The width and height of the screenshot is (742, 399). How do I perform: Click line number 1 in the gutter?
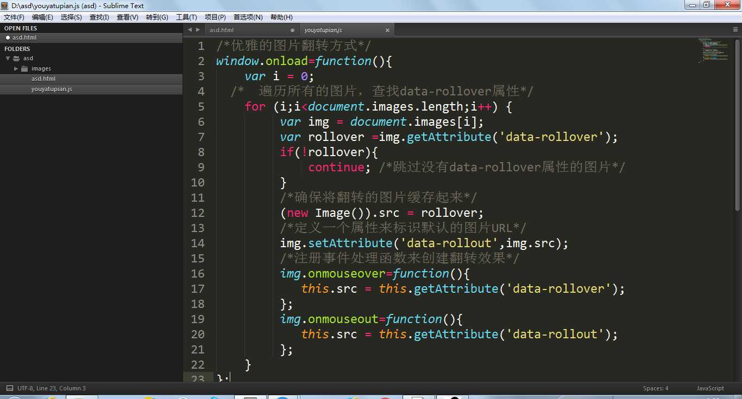click(x=202, y=46)
